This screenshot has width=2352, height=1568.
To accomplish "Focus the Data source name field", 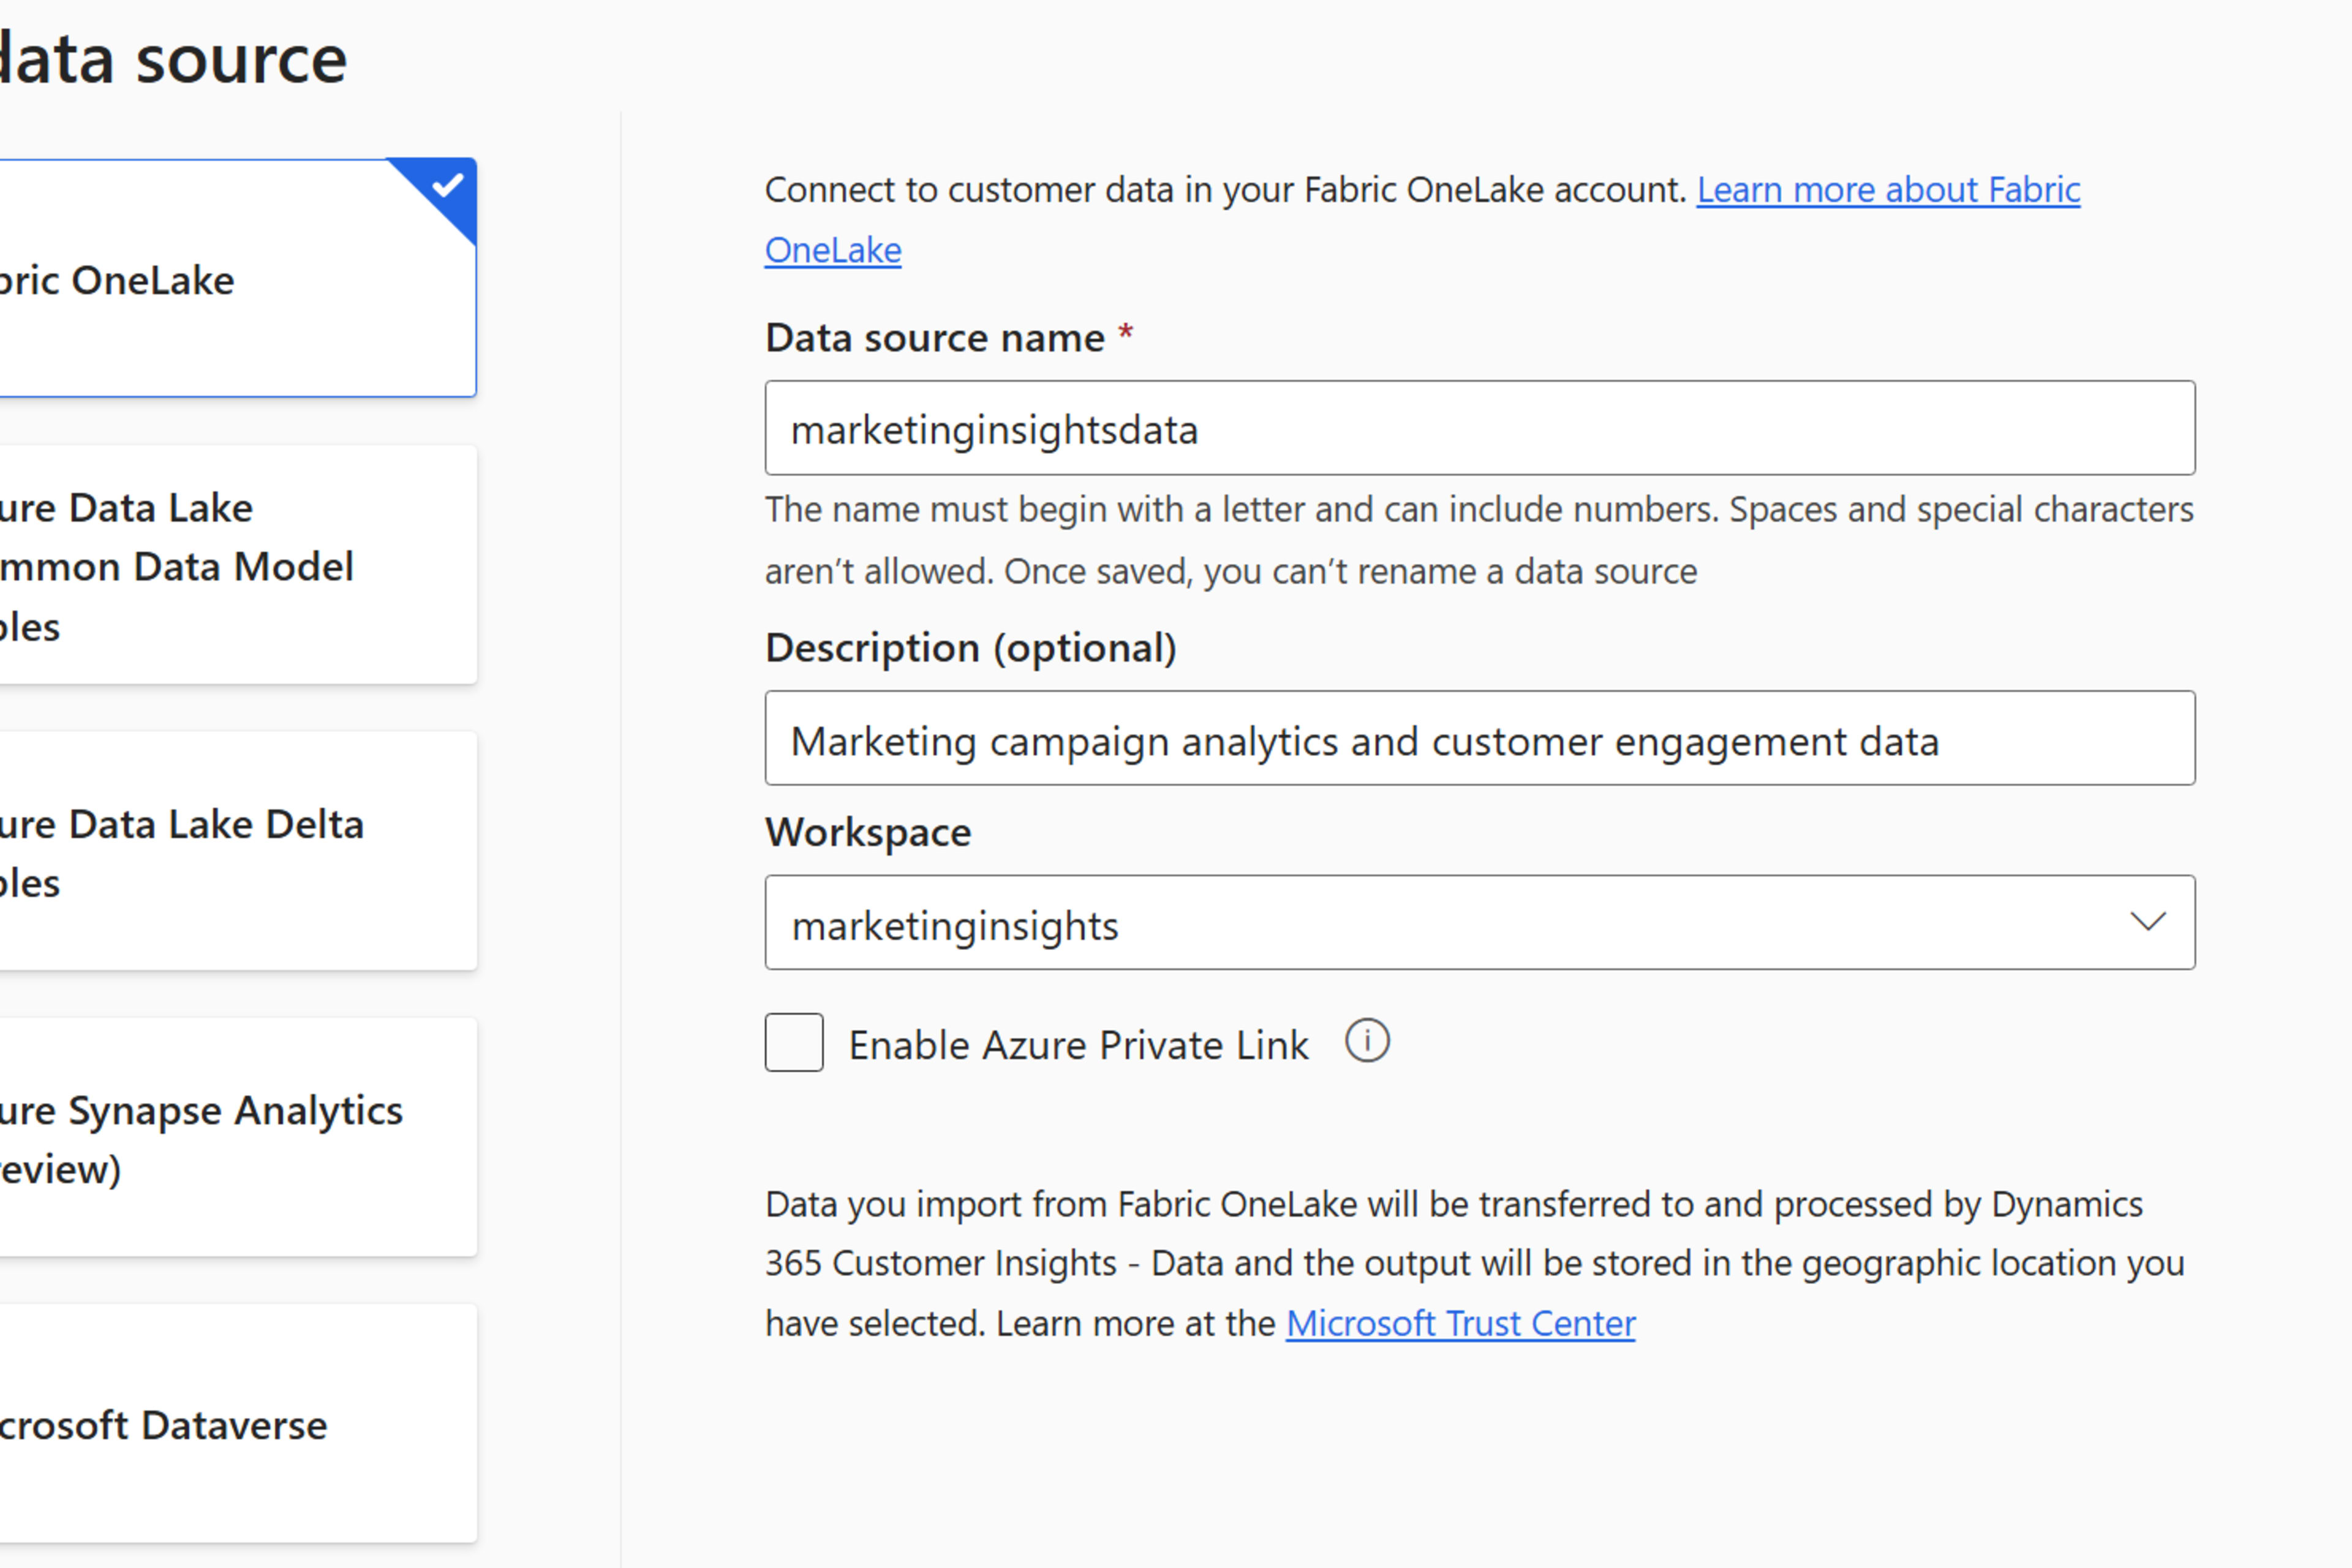I will [1480, 428].
